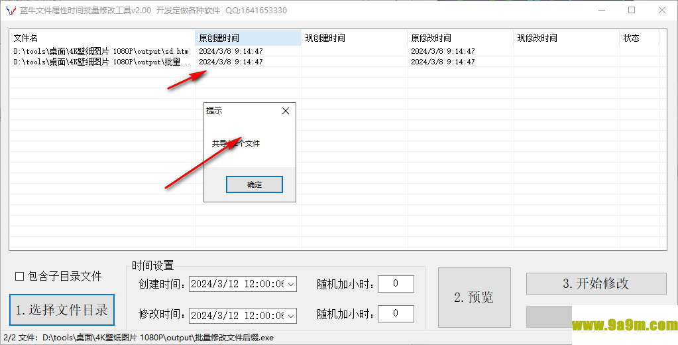Click the 原修改时间 column header

click(x=460, y=38)
